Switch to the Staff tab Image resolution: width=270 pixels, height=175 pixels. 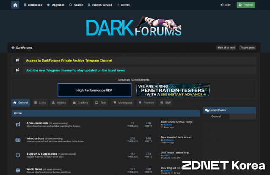coord(165,103)
